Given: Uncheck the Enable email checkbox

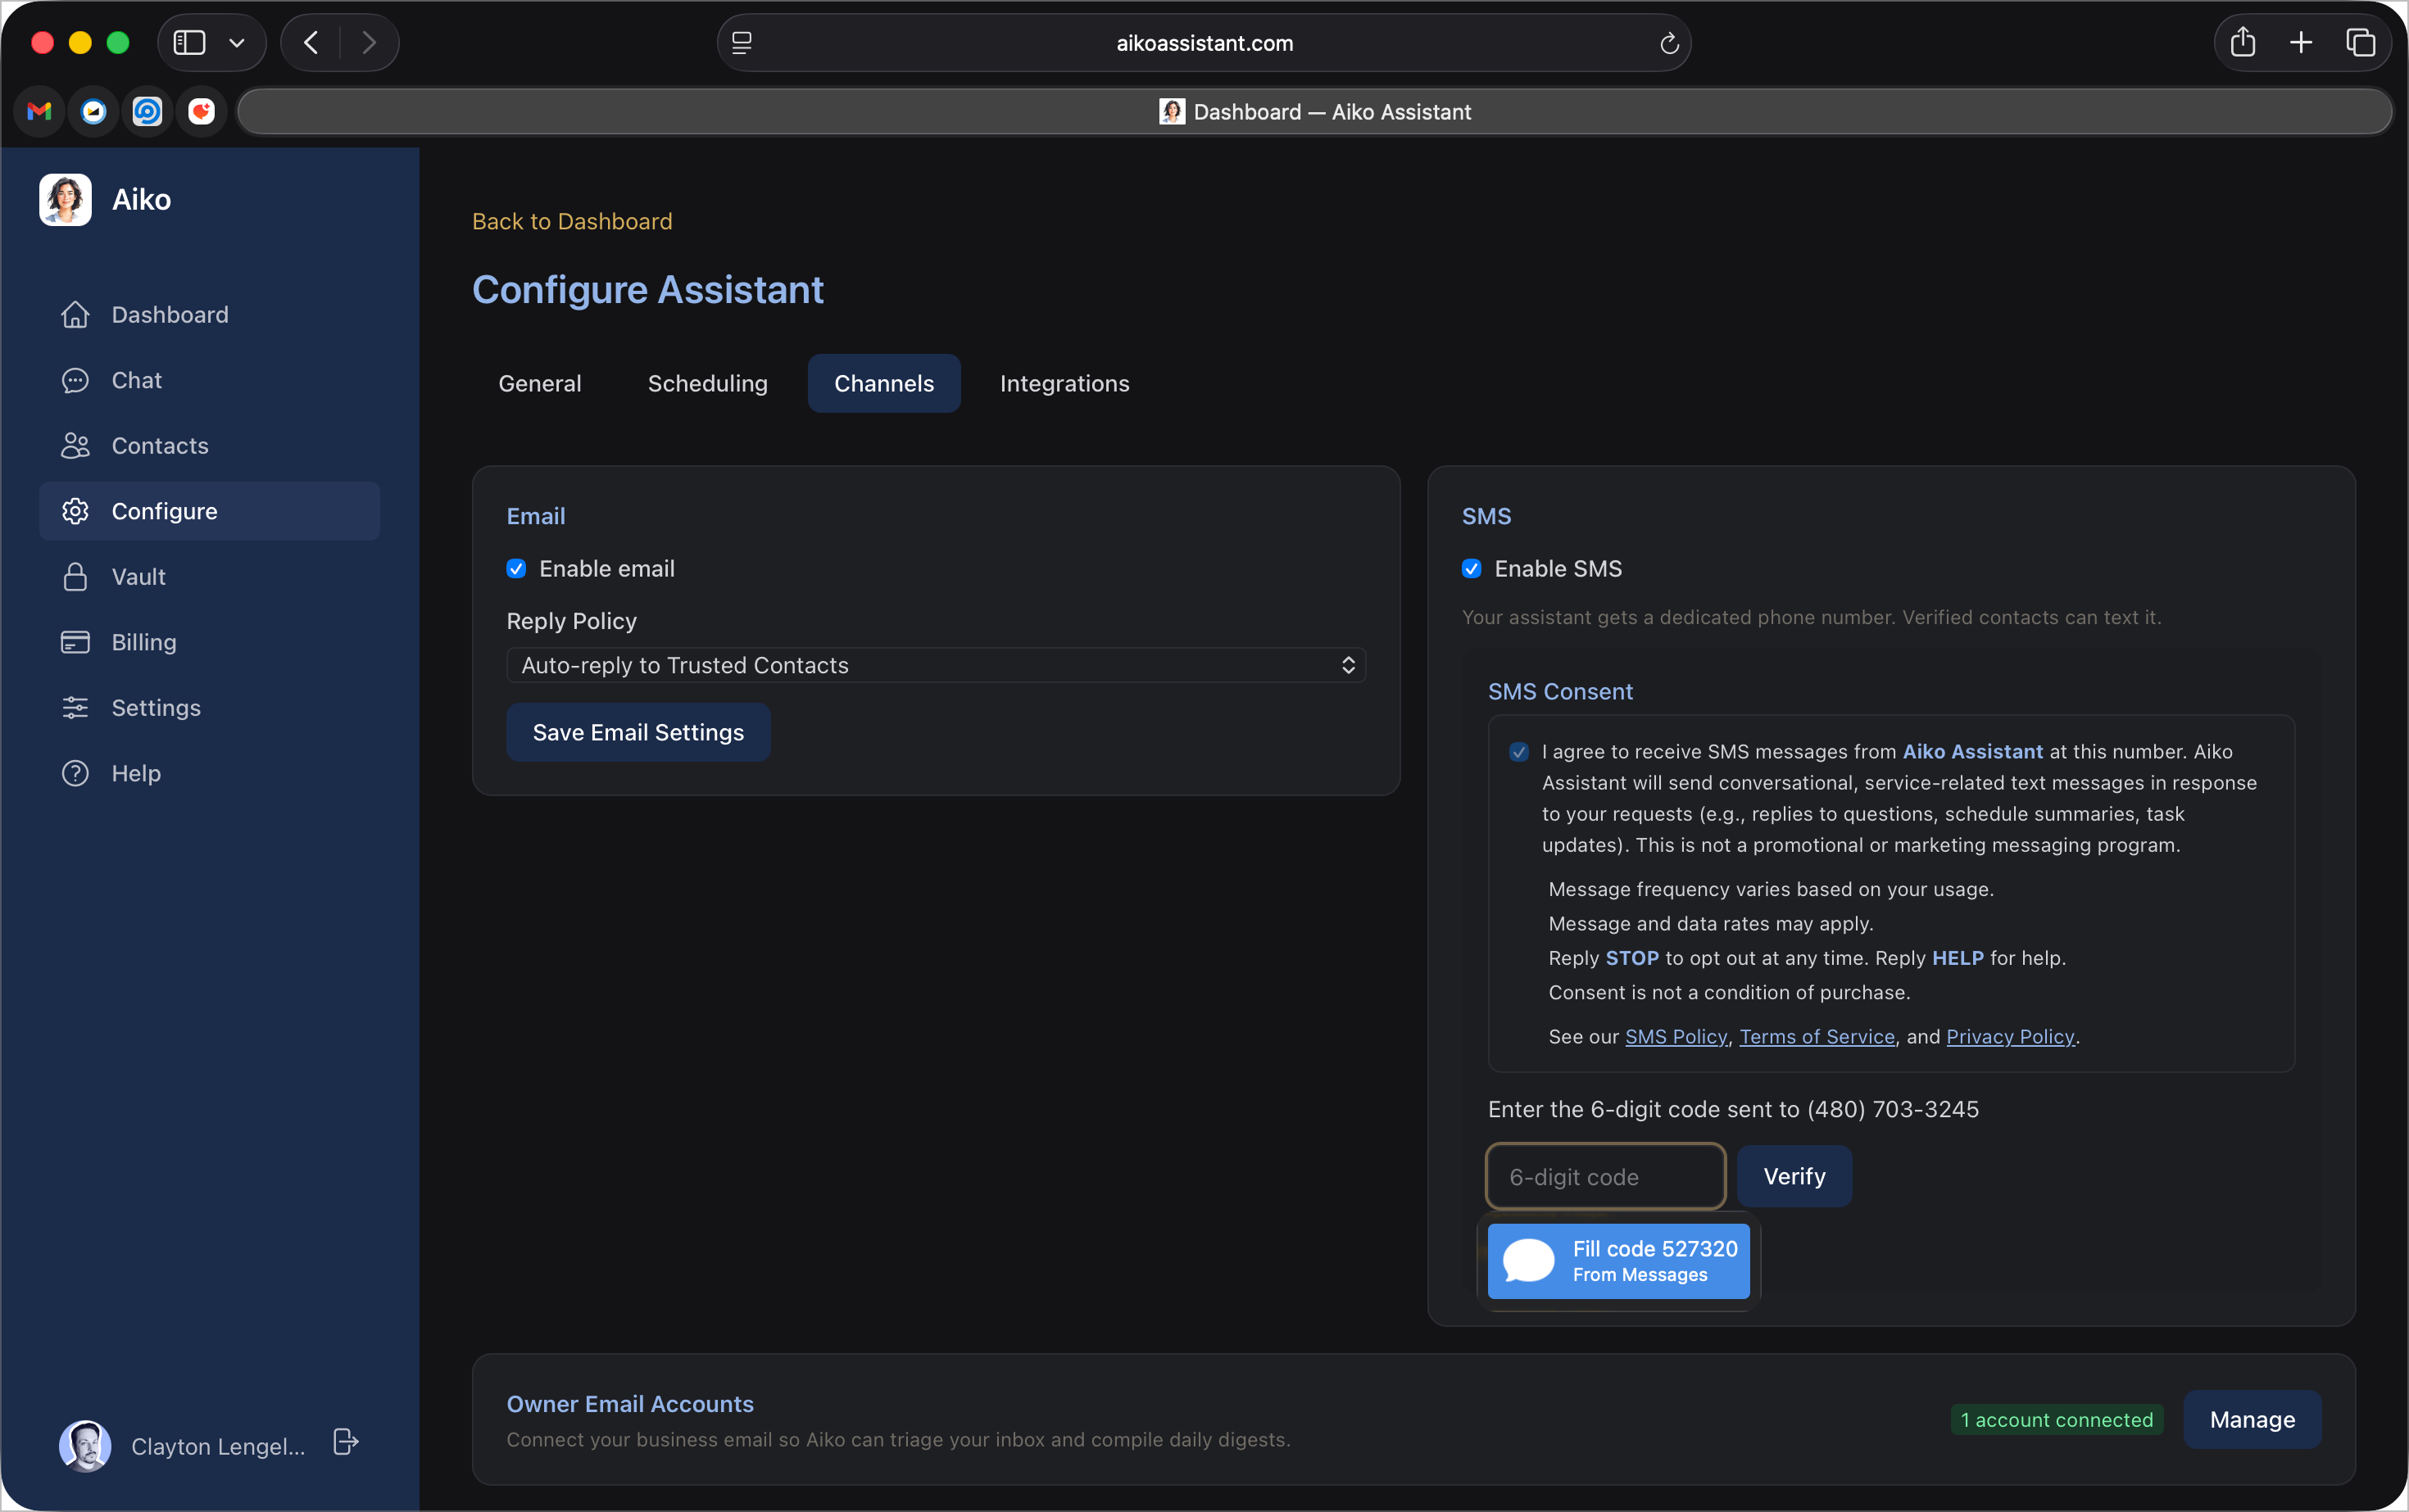Looking at the screenshot, I should pos(516,569).
